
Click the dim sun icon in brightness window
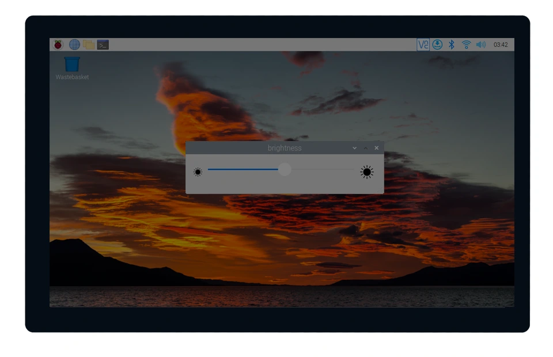coord(198,172)
